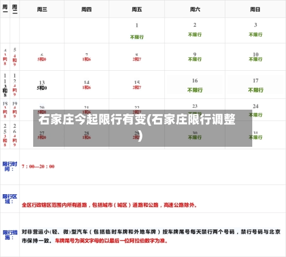
Task: Select the day 5 cell with 4和9
Action: (15, 57)
